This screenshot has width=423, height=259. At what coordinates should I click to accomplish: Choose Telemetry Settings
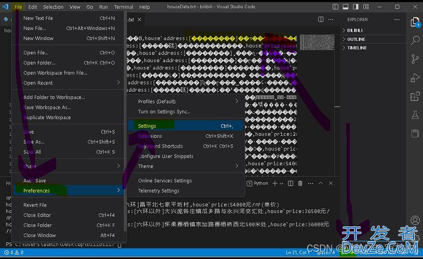(x=186, y=191)
